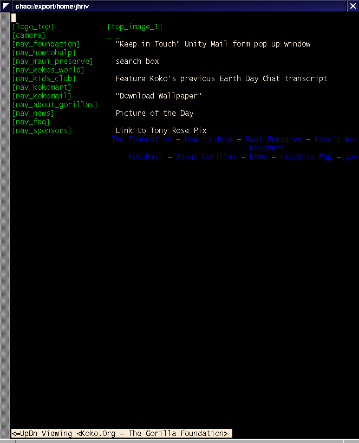The height and width of the screenshot is (443, 359).
Task: Click the Link to Tony Rose Pix text
Action: pyautogui.click(x=161, y=131)
